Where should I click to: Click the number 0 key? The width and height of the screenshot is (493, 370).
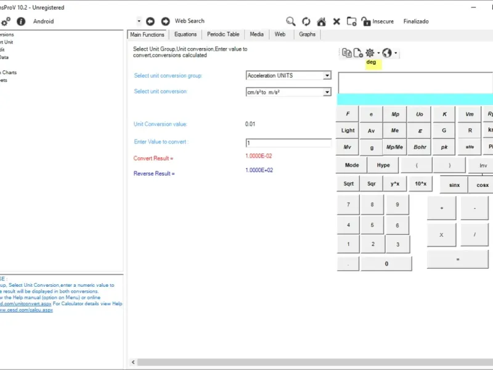point(386,264)
